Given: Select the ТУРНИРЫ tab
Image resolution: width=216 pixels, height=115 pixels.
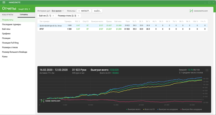Looking at the screenshot, I should [x=24, y=15].
